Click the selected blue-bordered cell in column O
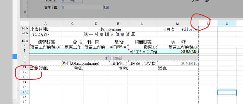This screenshot has height=104, width=243. (x=227, y=92)
